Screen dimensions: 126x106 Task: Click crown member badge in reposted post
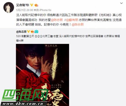[33, 32]
